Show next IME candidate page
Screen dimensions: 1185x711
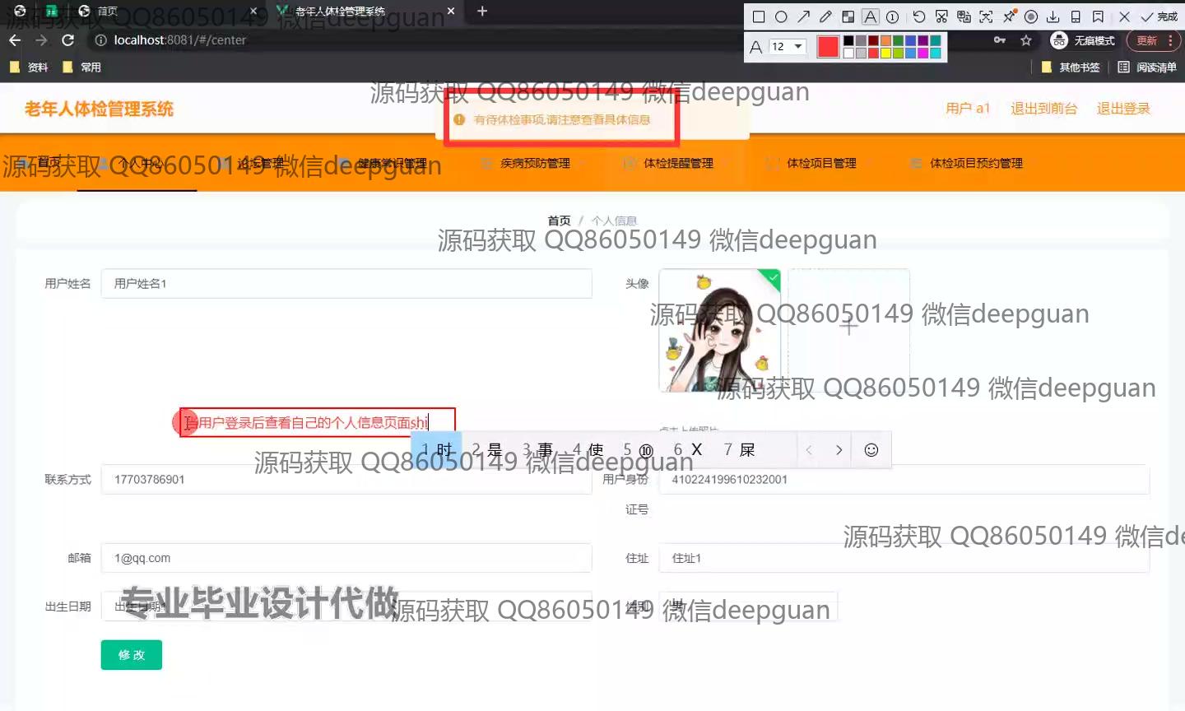[x=839, y=450]
